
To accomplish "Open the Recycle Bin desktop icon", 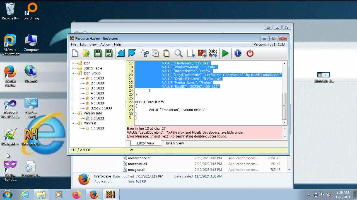I will 10,11.
